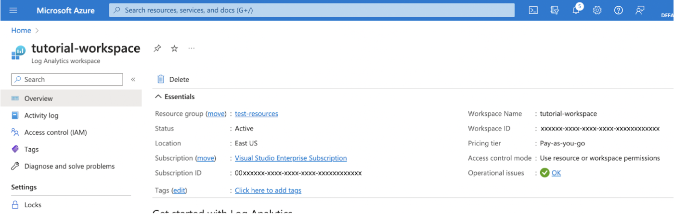674x214 pixels.
Task: Pin tutorial-workspace to dashboard
Action: point(157,48)
